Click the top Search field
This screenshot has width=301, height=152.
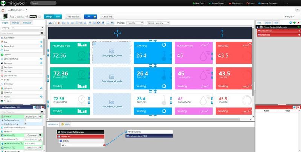click(43, 3)
